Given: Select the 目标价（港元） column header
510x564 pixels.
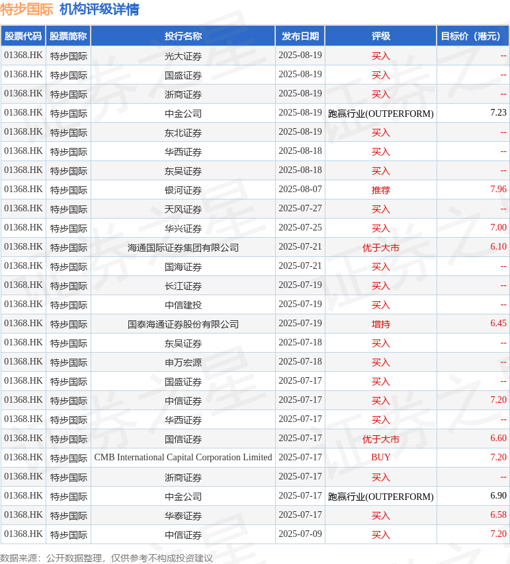Looking at the screenshot, I should coord(472,36).
